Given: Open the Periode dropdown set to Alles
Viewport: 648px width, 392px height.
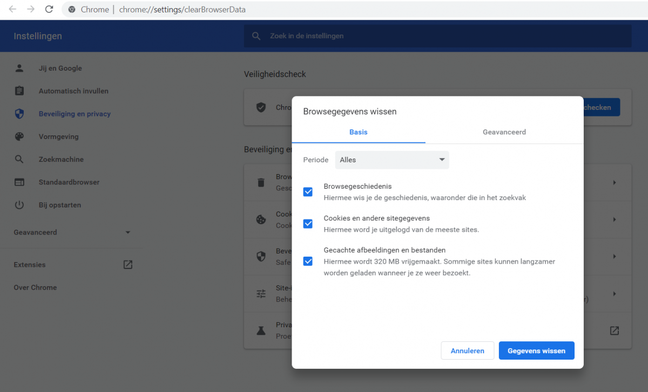Looking at the screenshot, I should (392, 160).
